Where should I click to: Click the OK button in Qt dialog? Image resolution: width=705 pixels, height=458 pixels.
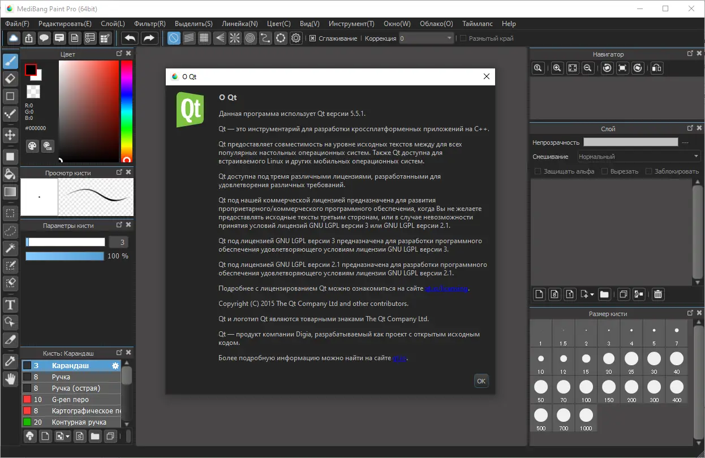pos(481,381)
